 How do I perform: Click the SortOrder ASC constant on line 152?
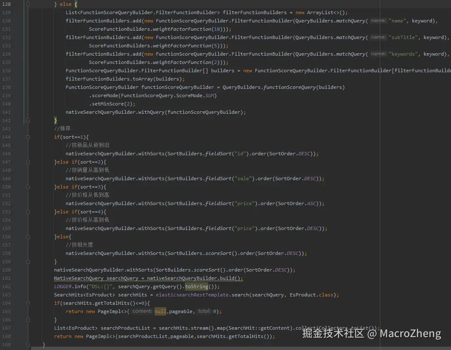point(311,203)
